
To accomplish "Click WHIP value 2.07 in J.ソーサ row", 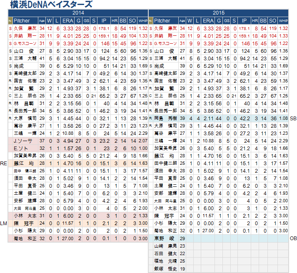I will (143, 141).
